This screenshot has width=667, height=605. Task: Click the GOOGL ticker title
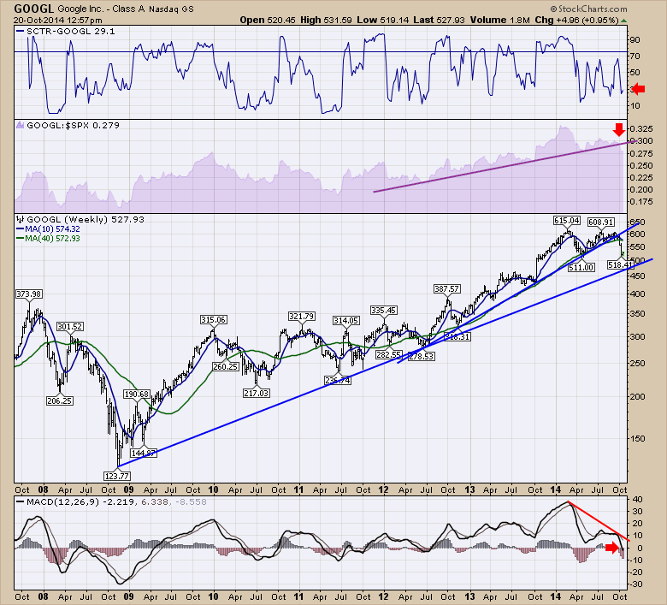34,9
